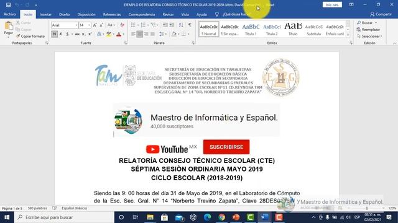Click the yellow text highlight color button

tap(109, 34)
